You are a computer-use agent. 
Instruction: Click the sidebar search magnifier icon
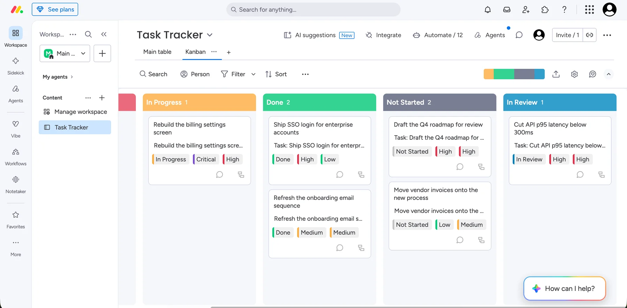(x=88, y=34)
